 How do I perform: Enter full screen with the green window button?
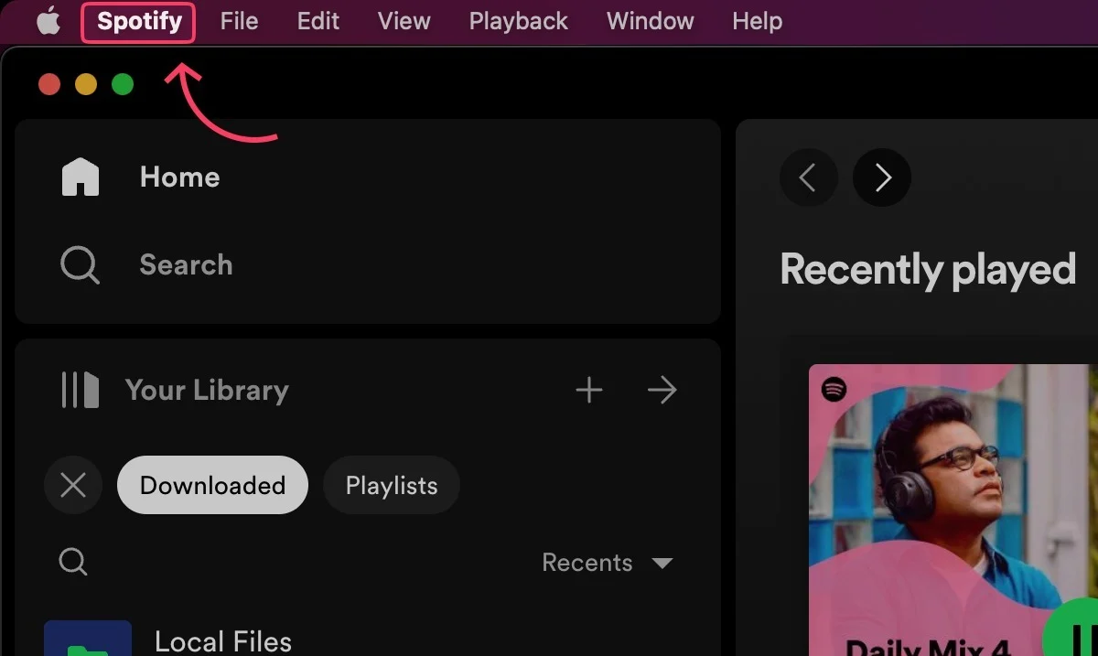[123, 85]
